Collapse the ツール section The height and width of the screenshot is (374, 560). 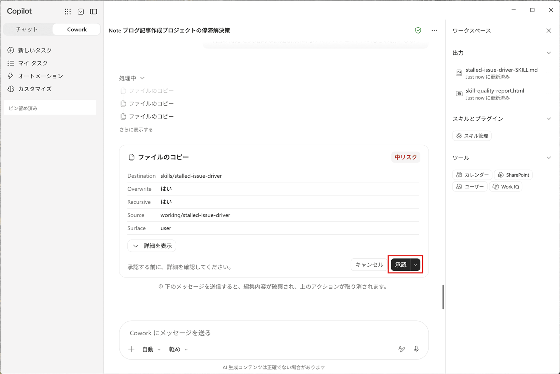click(x=549, y=158)
